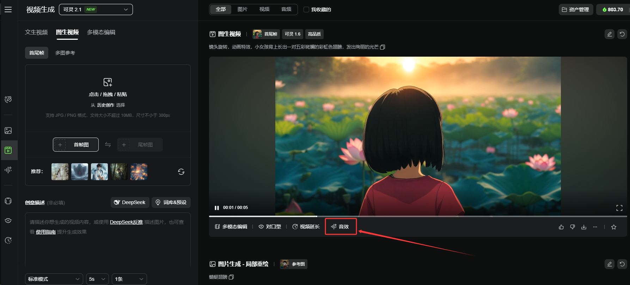Click 对口型 lip-sync action
The height and width of the screenshot is (285, 630).
tap(270, 227)
